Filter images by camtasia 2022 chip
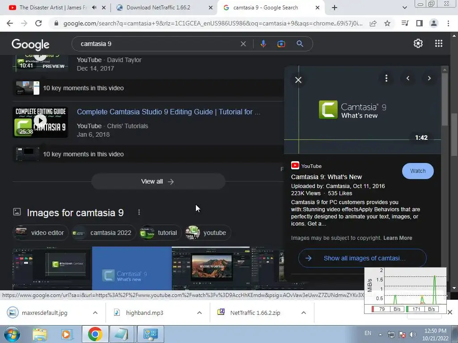 tap(104, 233)
